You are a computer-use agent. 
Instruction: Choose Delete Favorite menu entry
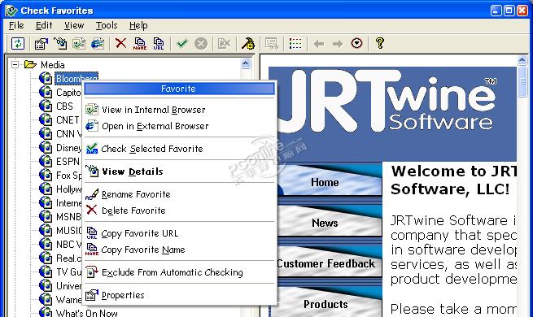point(179,211)
